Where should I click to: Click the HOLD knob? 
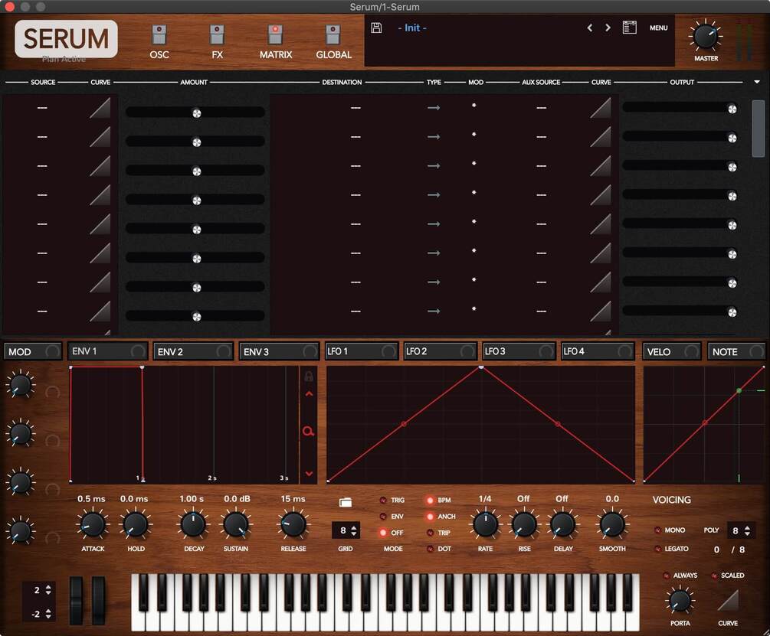click(x=136, y=524)
